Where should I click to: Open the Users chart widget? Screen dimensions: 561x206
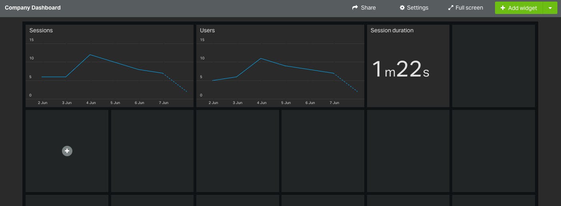pos(280,66)
